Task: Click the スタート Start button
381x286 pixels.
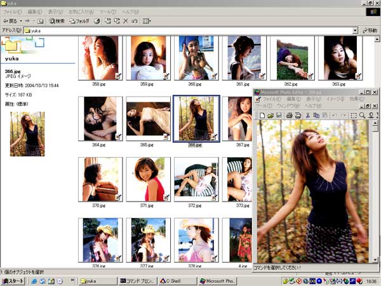Action: click(x=13, y=282)
